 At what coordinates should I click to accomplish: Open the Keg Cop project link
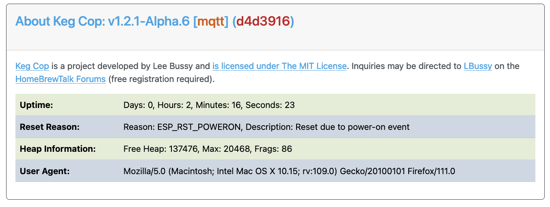pyautogui.click(x=32, y=66)
